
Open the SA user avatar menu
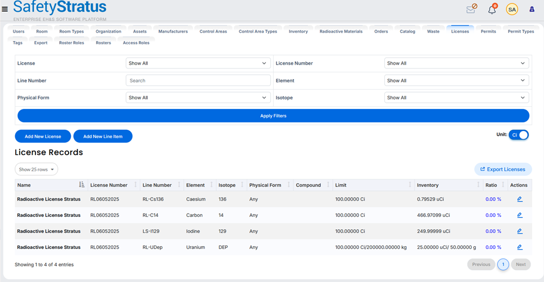512,10
